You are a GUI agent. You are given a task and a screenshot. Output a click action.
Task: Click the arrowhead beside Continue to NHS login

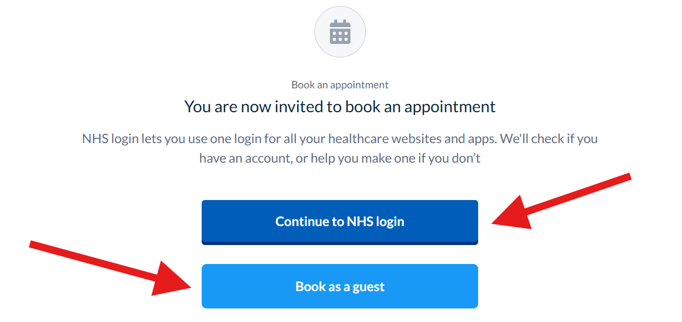click(x=512, y=214)
